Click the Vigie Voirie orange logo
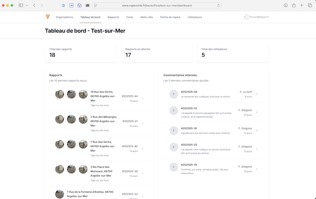 48,17
